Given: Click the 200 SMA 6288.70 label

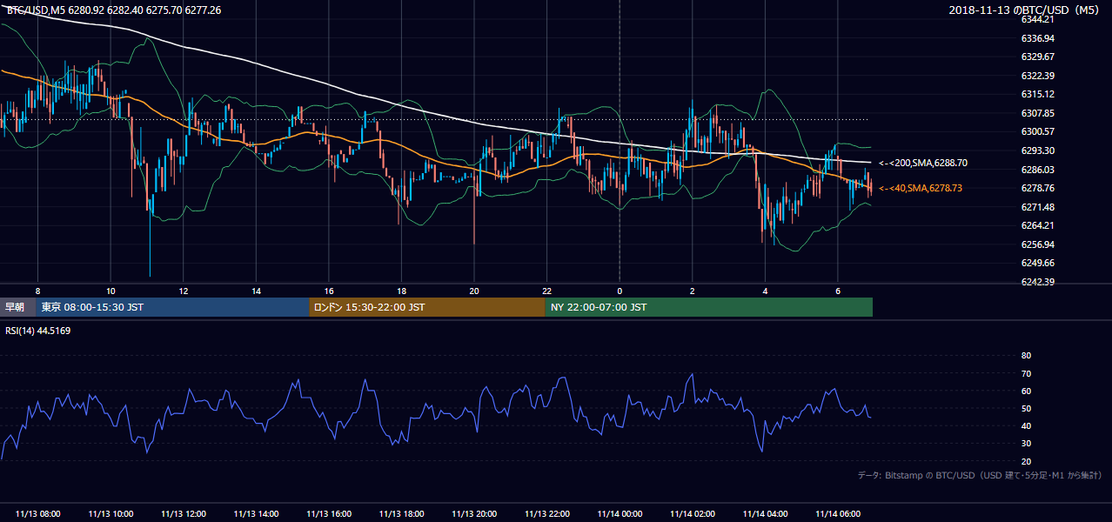Looking at the screenshot, I should [x=922, y=163].
